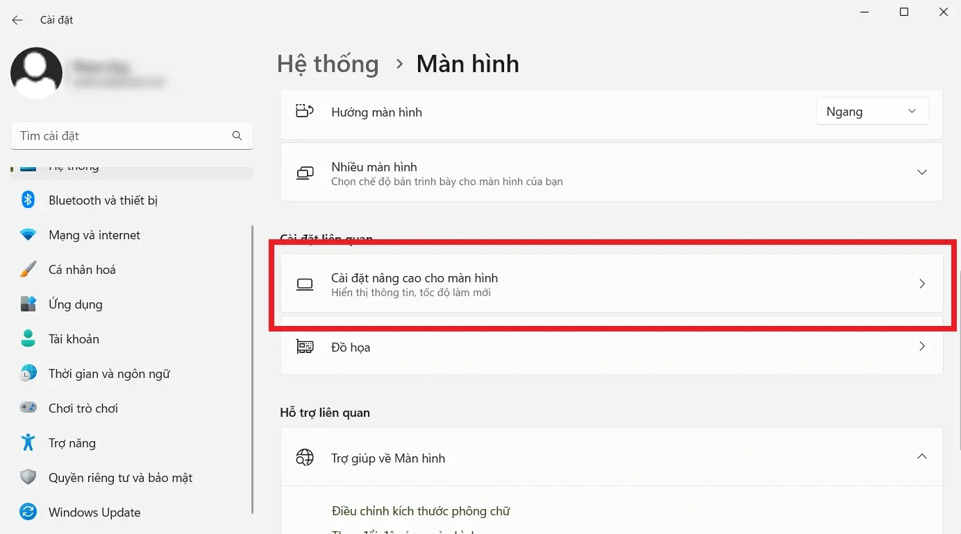Open the Trợ năng accessibility icon
961x534 pixels.
point(28,443)
